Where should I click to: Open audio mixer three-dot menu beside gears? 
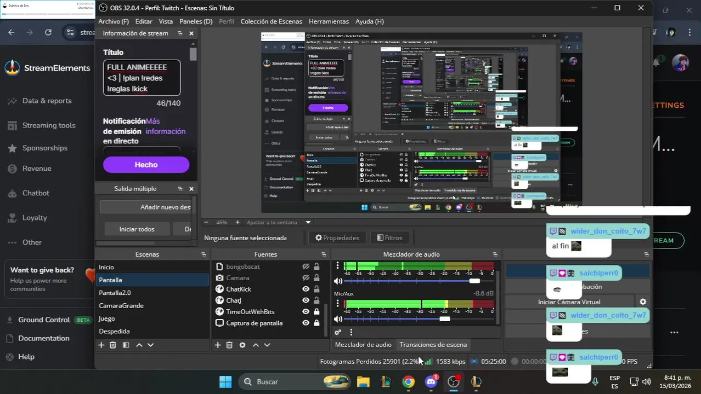[x=351, y=332]
